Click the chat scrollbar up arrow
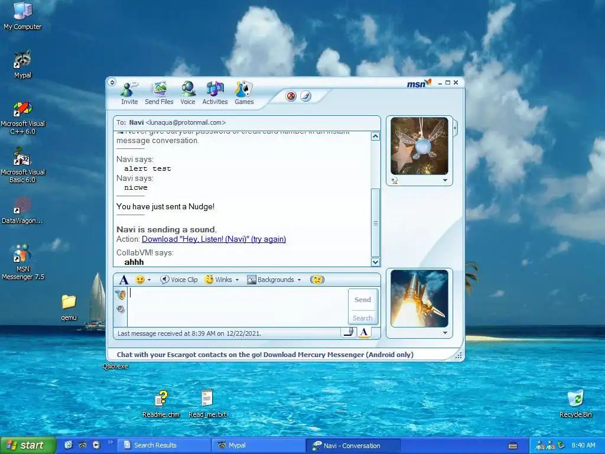The height and width of the screenshot is (454, 605). [375, 137]
